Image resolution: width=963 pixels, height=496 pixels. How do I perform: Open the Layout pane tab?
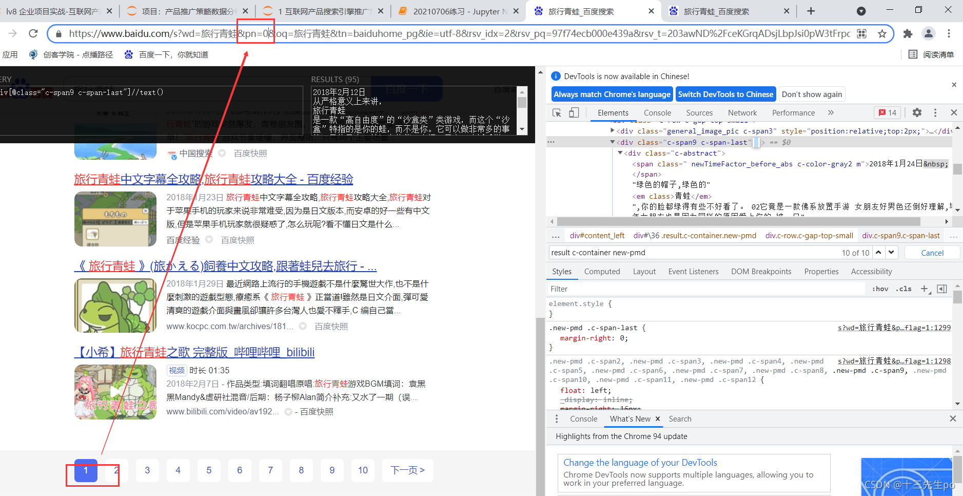click(644, 272)
